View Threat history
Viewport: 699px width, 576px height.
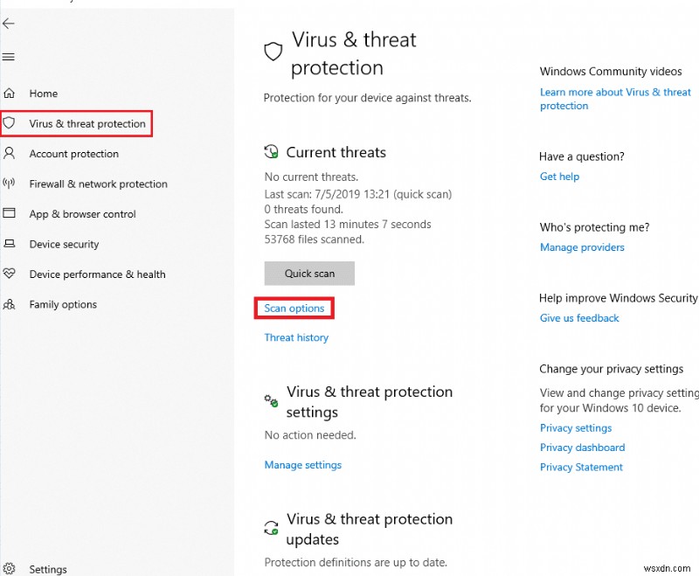tap(296, 337)
